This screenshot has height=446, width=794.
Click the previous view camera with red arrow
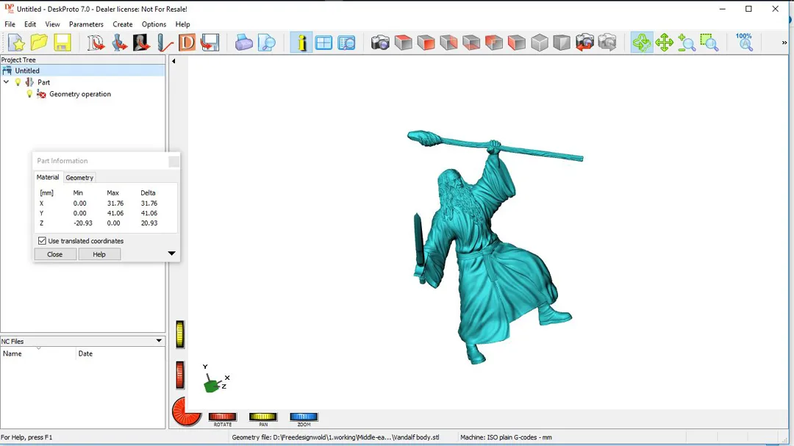point(584,43)
